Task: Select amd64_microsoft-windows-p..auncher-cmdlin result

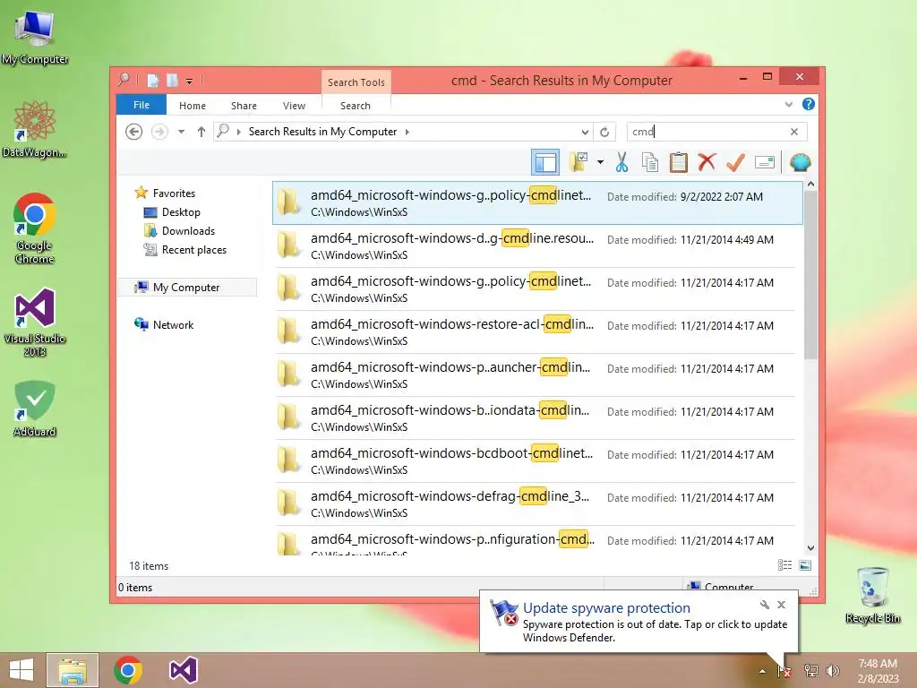Action: (536, 375)
